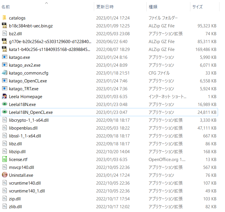Select file name license.rtf
225x212 pixels.
pos(18,160)
